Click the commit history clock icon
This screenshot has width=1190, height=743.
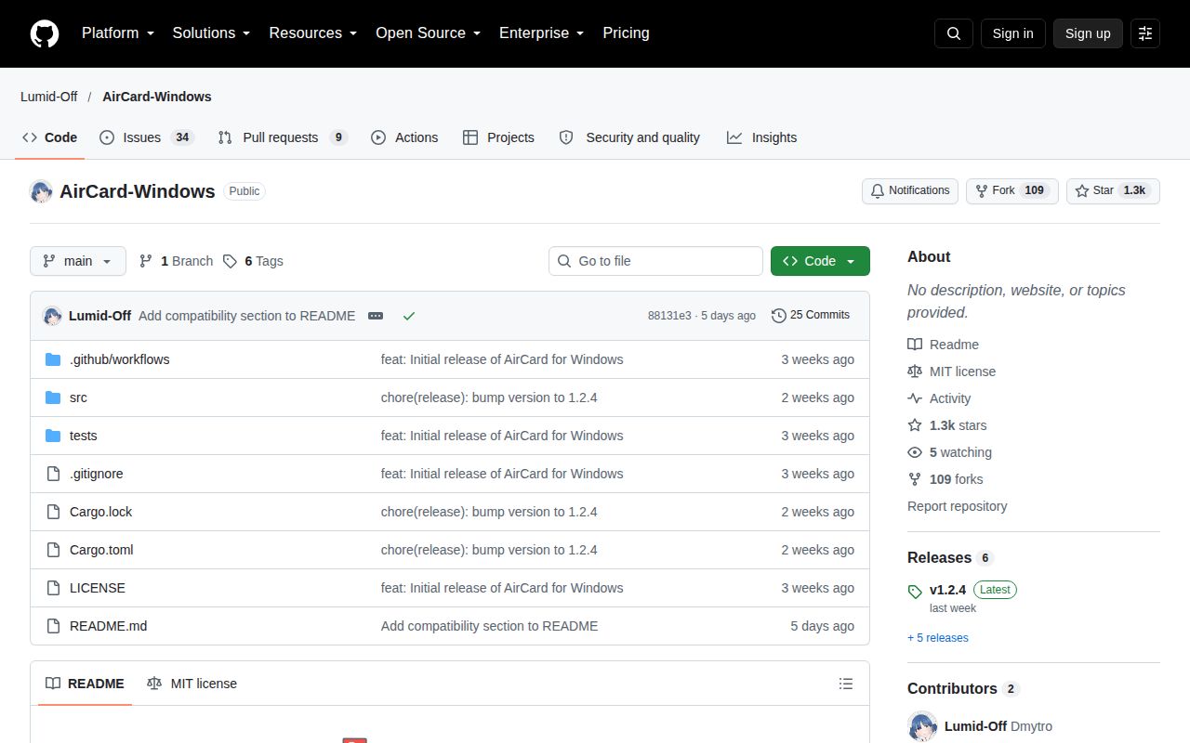(x=779, y=316)
